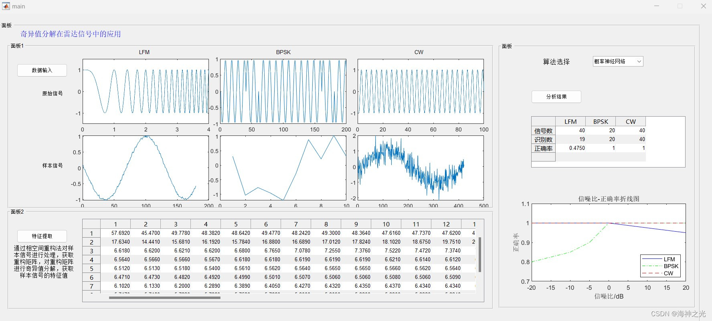Click the 信噪比-正确率折线图 chart title
The width and height of the screenshot is (712, 321).
pos(609,199)
